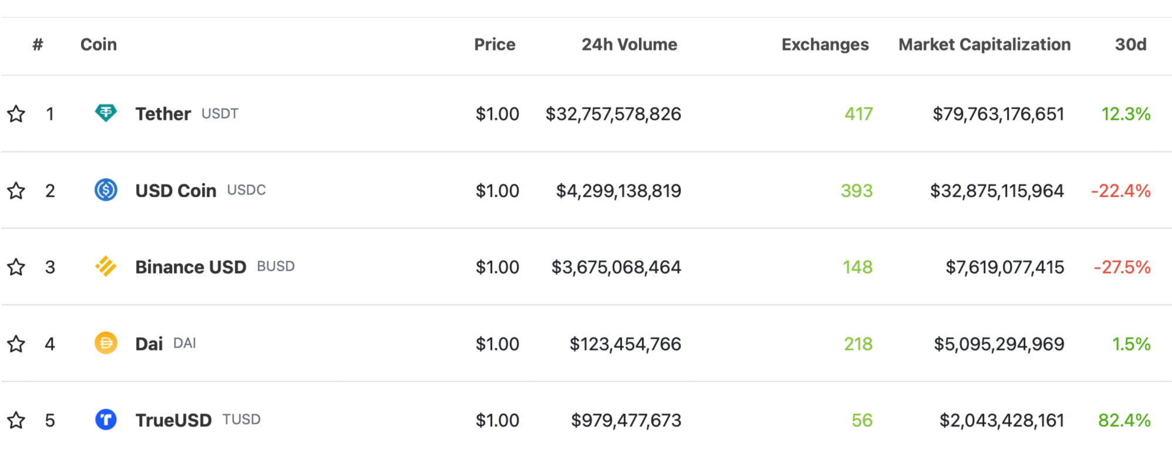Add Dai to favorites via star
The height and width of the screenshot is (452, 1172).
coord(16,344)
